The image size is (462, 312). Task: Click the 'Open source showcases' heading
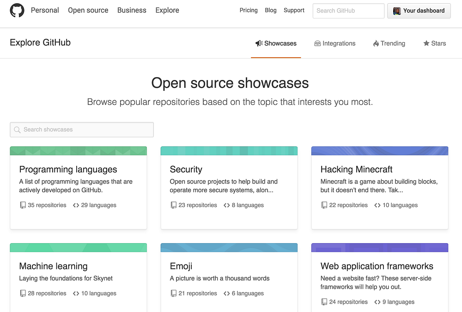click(x=230, y=83)
